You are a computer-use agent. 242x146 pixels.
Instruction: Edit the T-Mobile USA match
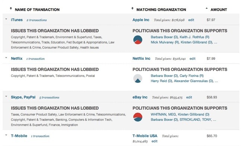[155, 141]
